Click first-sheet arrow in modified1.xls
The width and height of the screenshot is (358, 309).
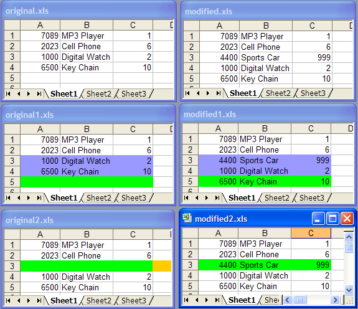[x=186, y=197]
